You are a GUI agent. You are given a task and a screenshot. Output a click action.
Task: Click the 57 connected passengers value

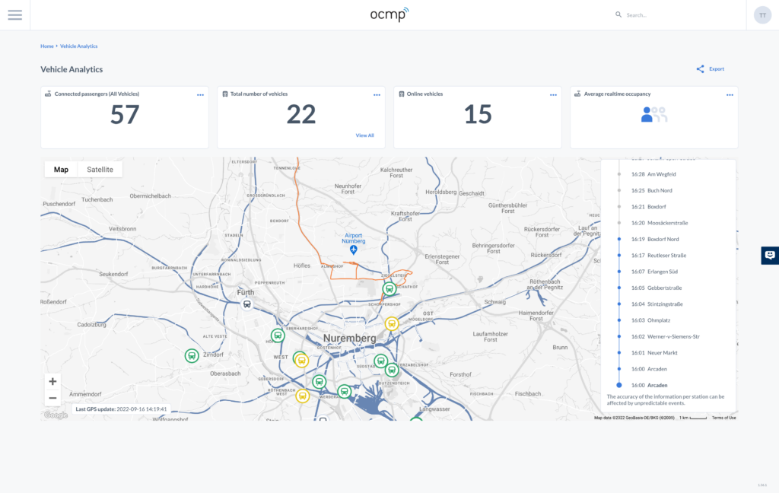pyautogui.click(x=125, y=115)
